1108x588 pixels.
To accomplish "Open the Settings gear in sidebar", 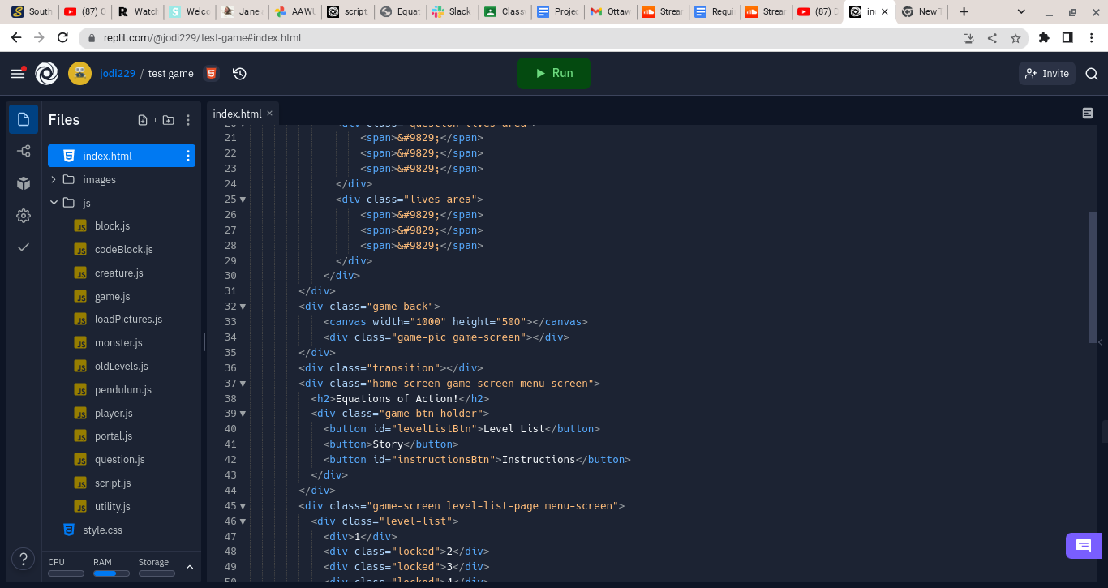I will [x=24, y=216].
